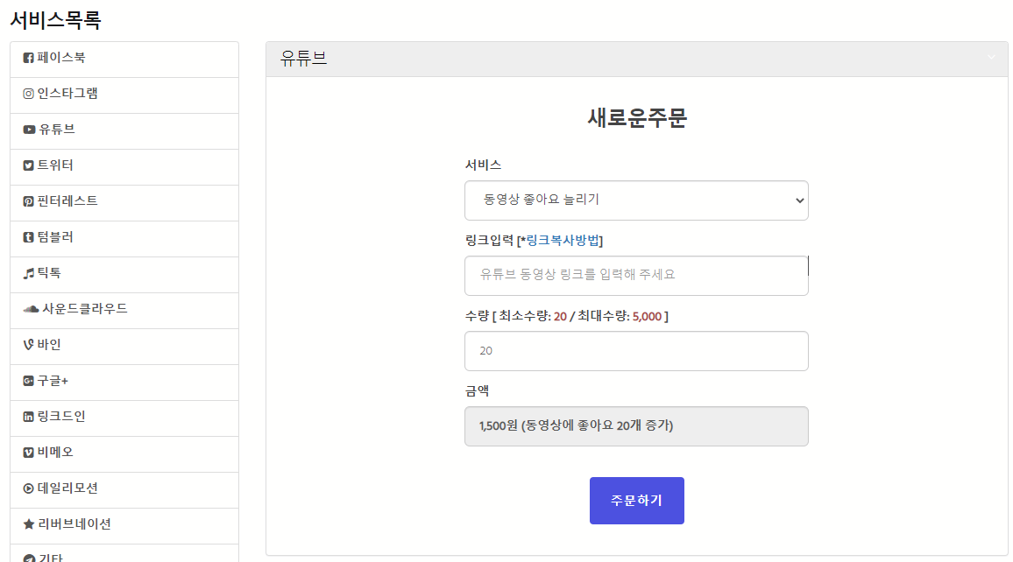Open the 링크복사방법 help link
This screenshot has height=562, width=1013.
[563, 241]
